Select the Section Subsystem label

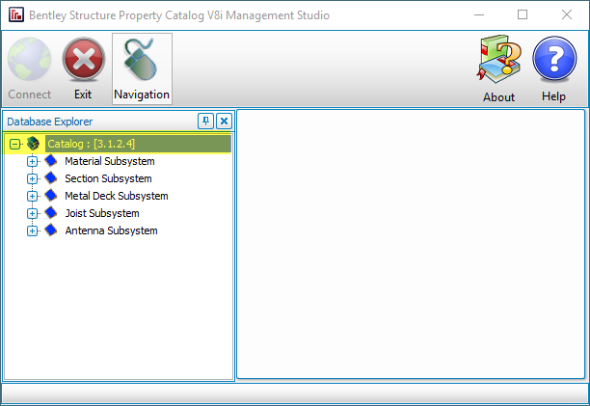pyautogui.click(x=108, y=178)
